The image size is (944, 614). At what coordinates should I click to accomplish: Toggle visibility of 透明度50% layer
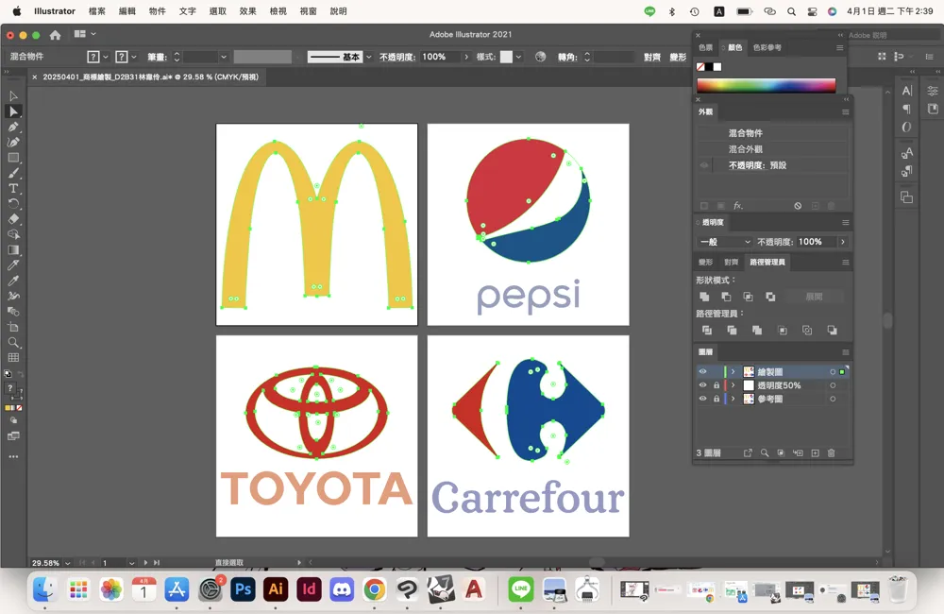tap(702, 385)
